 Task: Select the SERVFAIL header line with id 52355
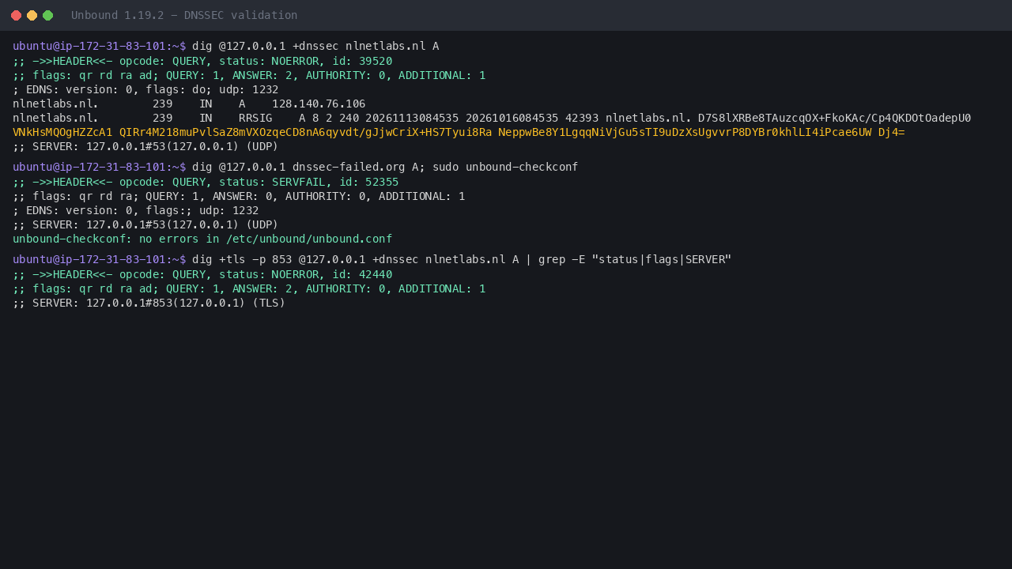pos(206,182)
